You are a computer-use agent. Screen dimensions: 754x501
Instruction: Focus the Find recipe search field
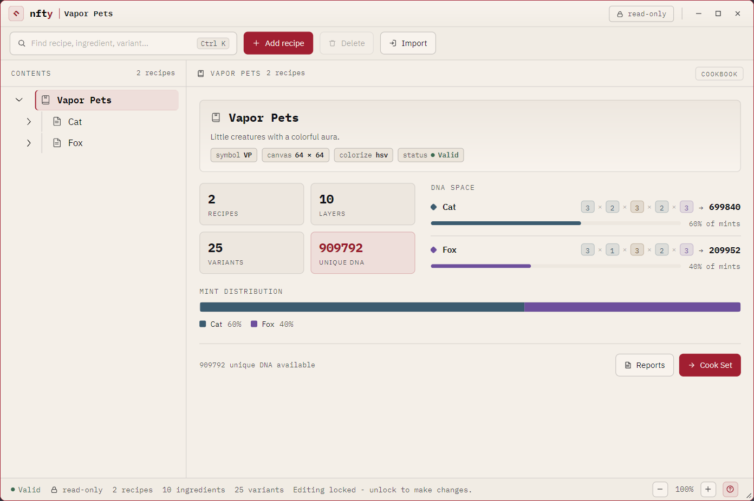tap(123, 43)
